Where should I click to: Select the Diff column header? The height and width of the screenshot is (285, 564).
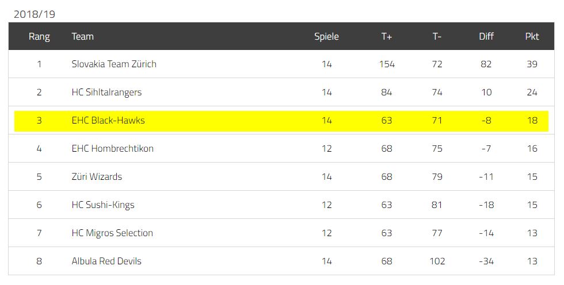tap(486, 36)
